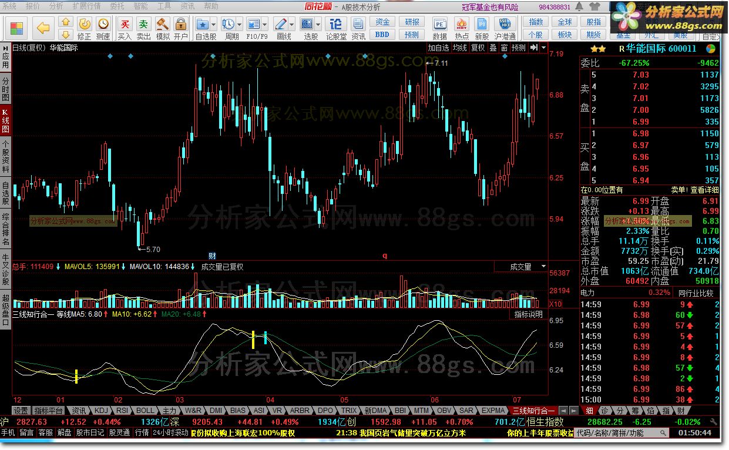This screenshot has width=729, height=450.
Task: Expand the 画线 dropdown arrow
Action: click(x=293, y=25)
